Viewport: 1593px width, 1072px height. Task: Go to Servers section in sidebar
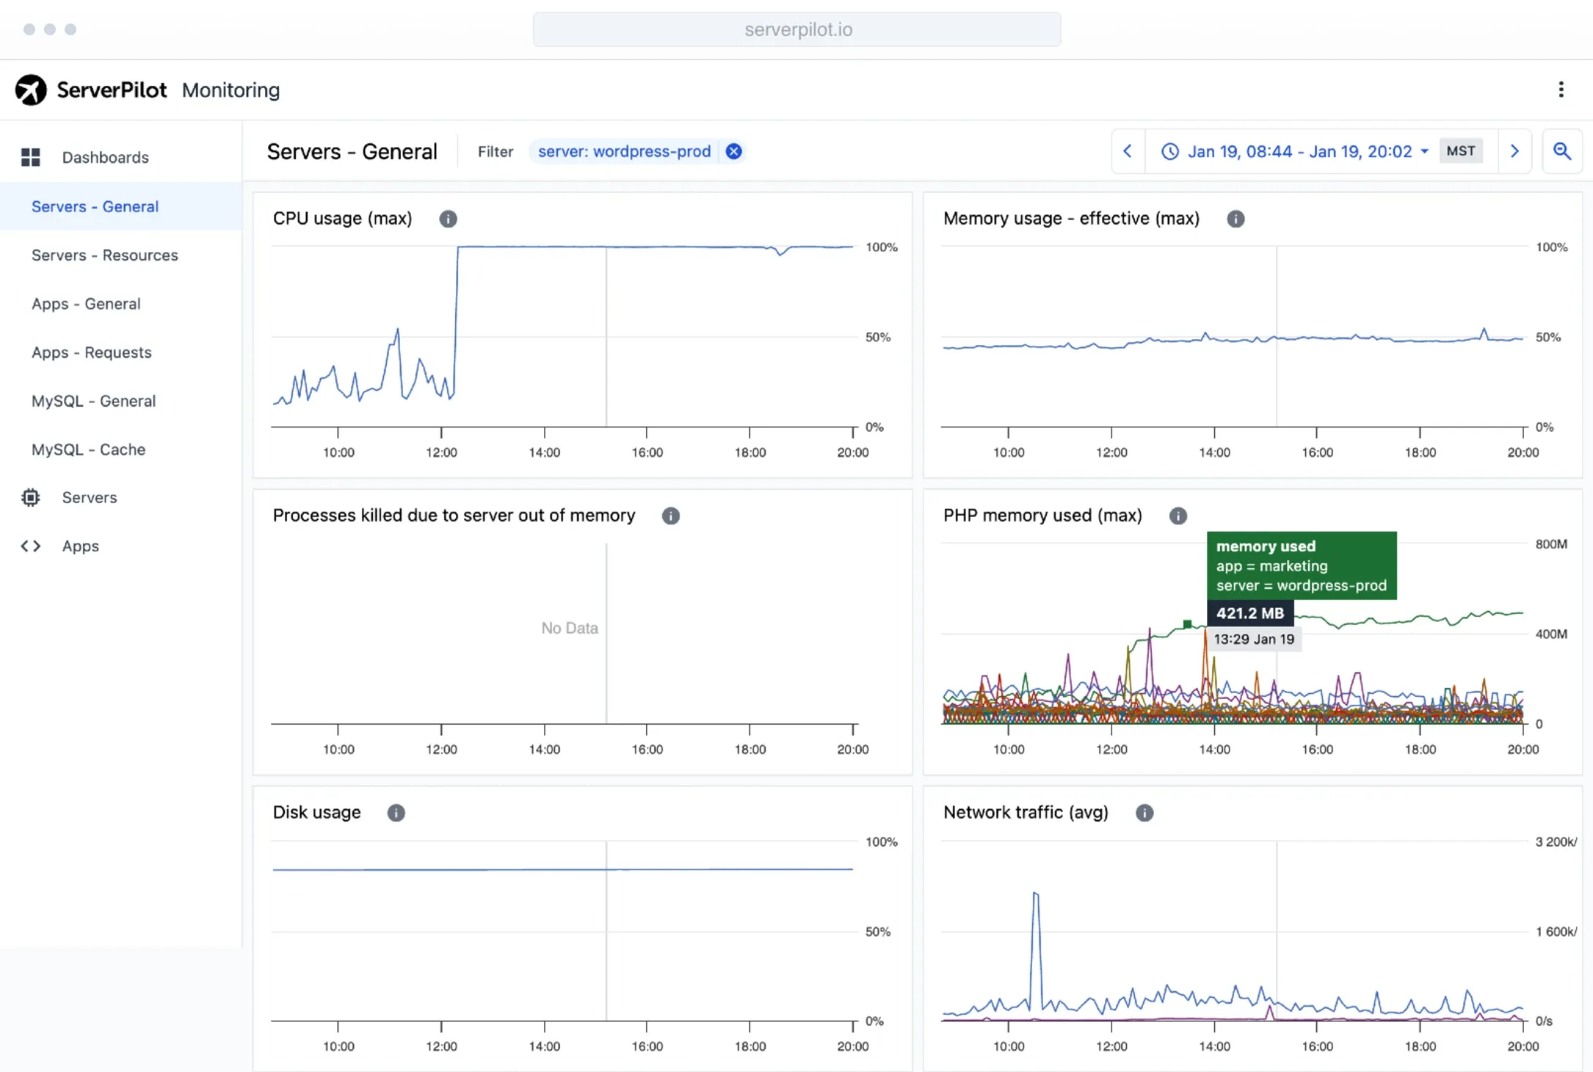tap(89, 498)
